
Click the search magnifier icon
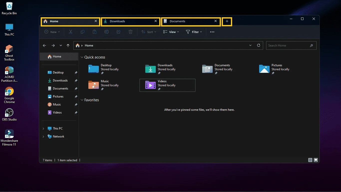(311, 45)
